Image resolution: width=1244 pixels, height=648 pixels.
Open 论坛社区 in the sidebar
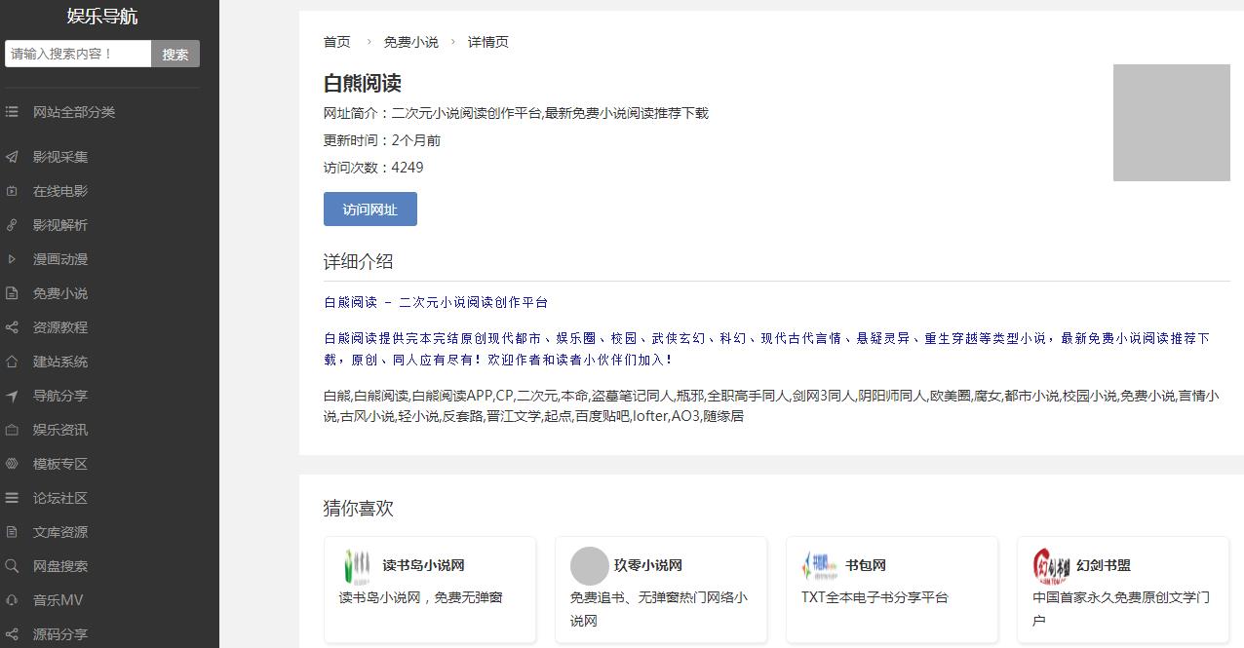click(60, 498)
